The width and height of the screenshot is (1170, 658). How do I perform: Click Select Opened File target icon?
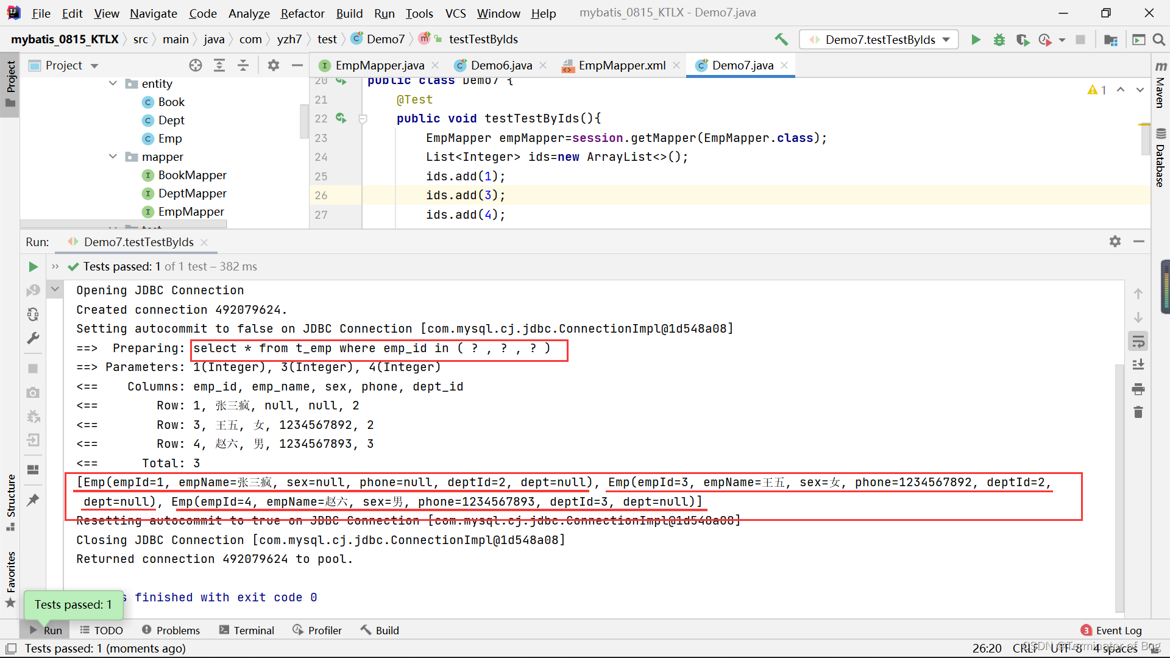196,65
